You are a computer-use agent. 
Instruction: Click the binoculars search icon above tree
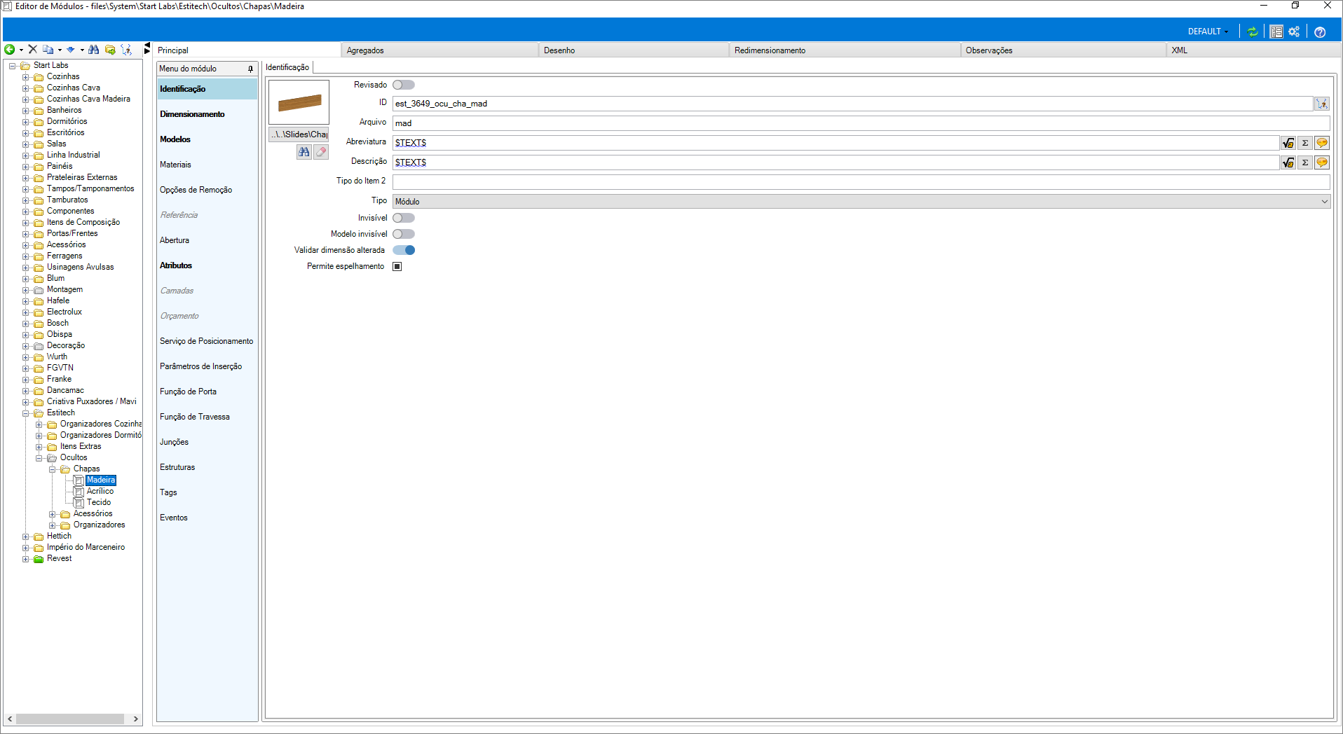(93, 50)
